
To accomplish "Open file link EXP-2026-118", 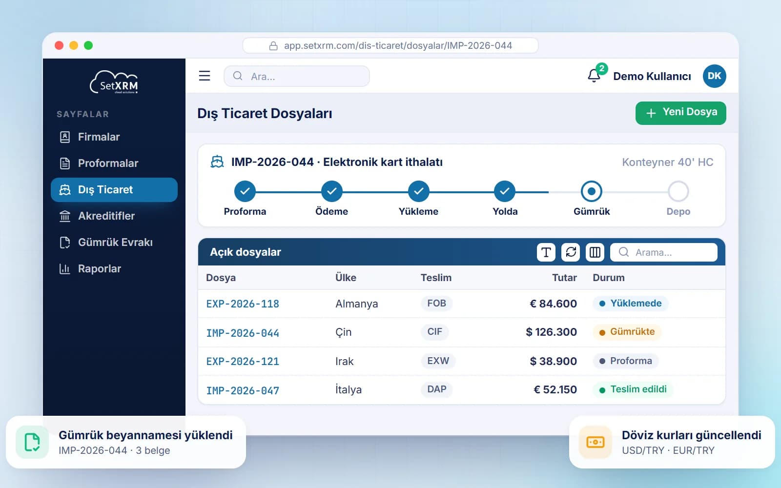I will [243, 304].
